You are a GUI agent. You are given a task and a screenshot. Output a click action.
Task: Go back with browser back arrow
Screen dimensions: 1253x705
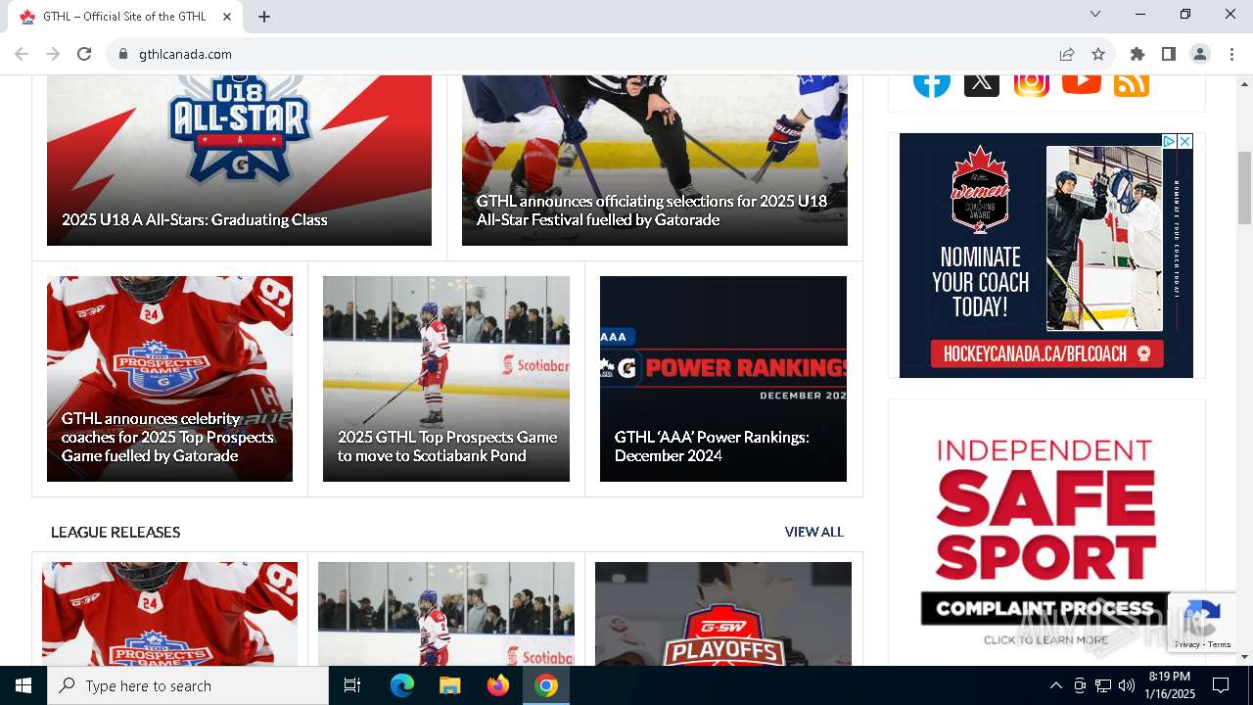[x=22, y=54]
